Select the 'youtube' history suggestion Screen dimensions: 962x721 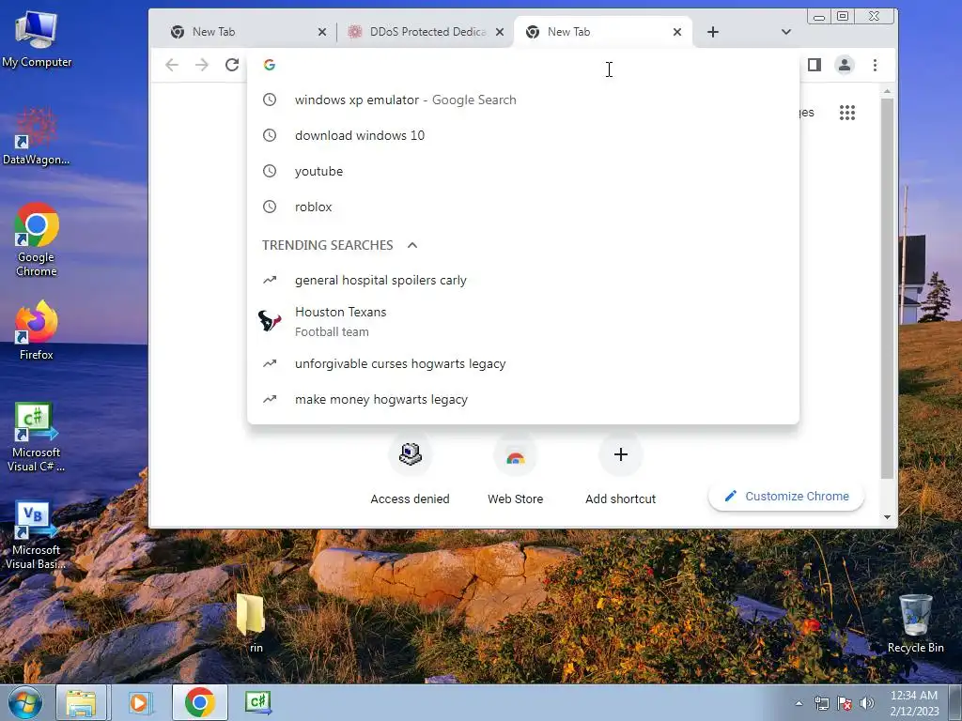pyautogui.click(x=522, y=171)
